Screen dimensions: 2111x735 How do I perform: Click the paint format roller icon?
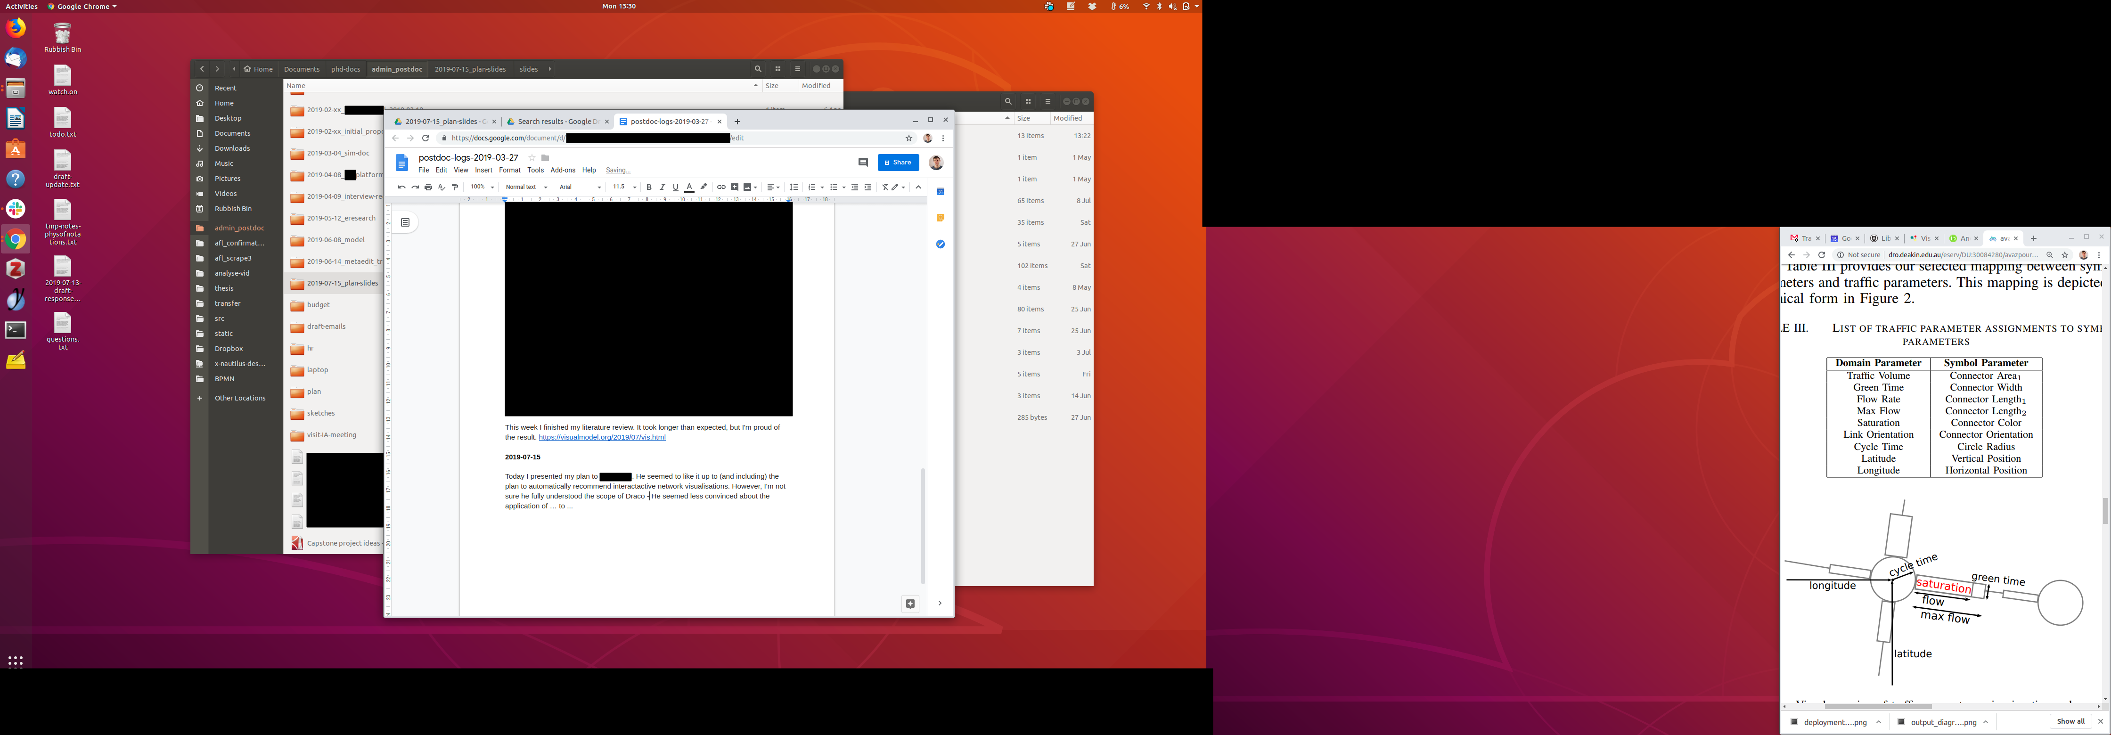[x=455, y=187]
